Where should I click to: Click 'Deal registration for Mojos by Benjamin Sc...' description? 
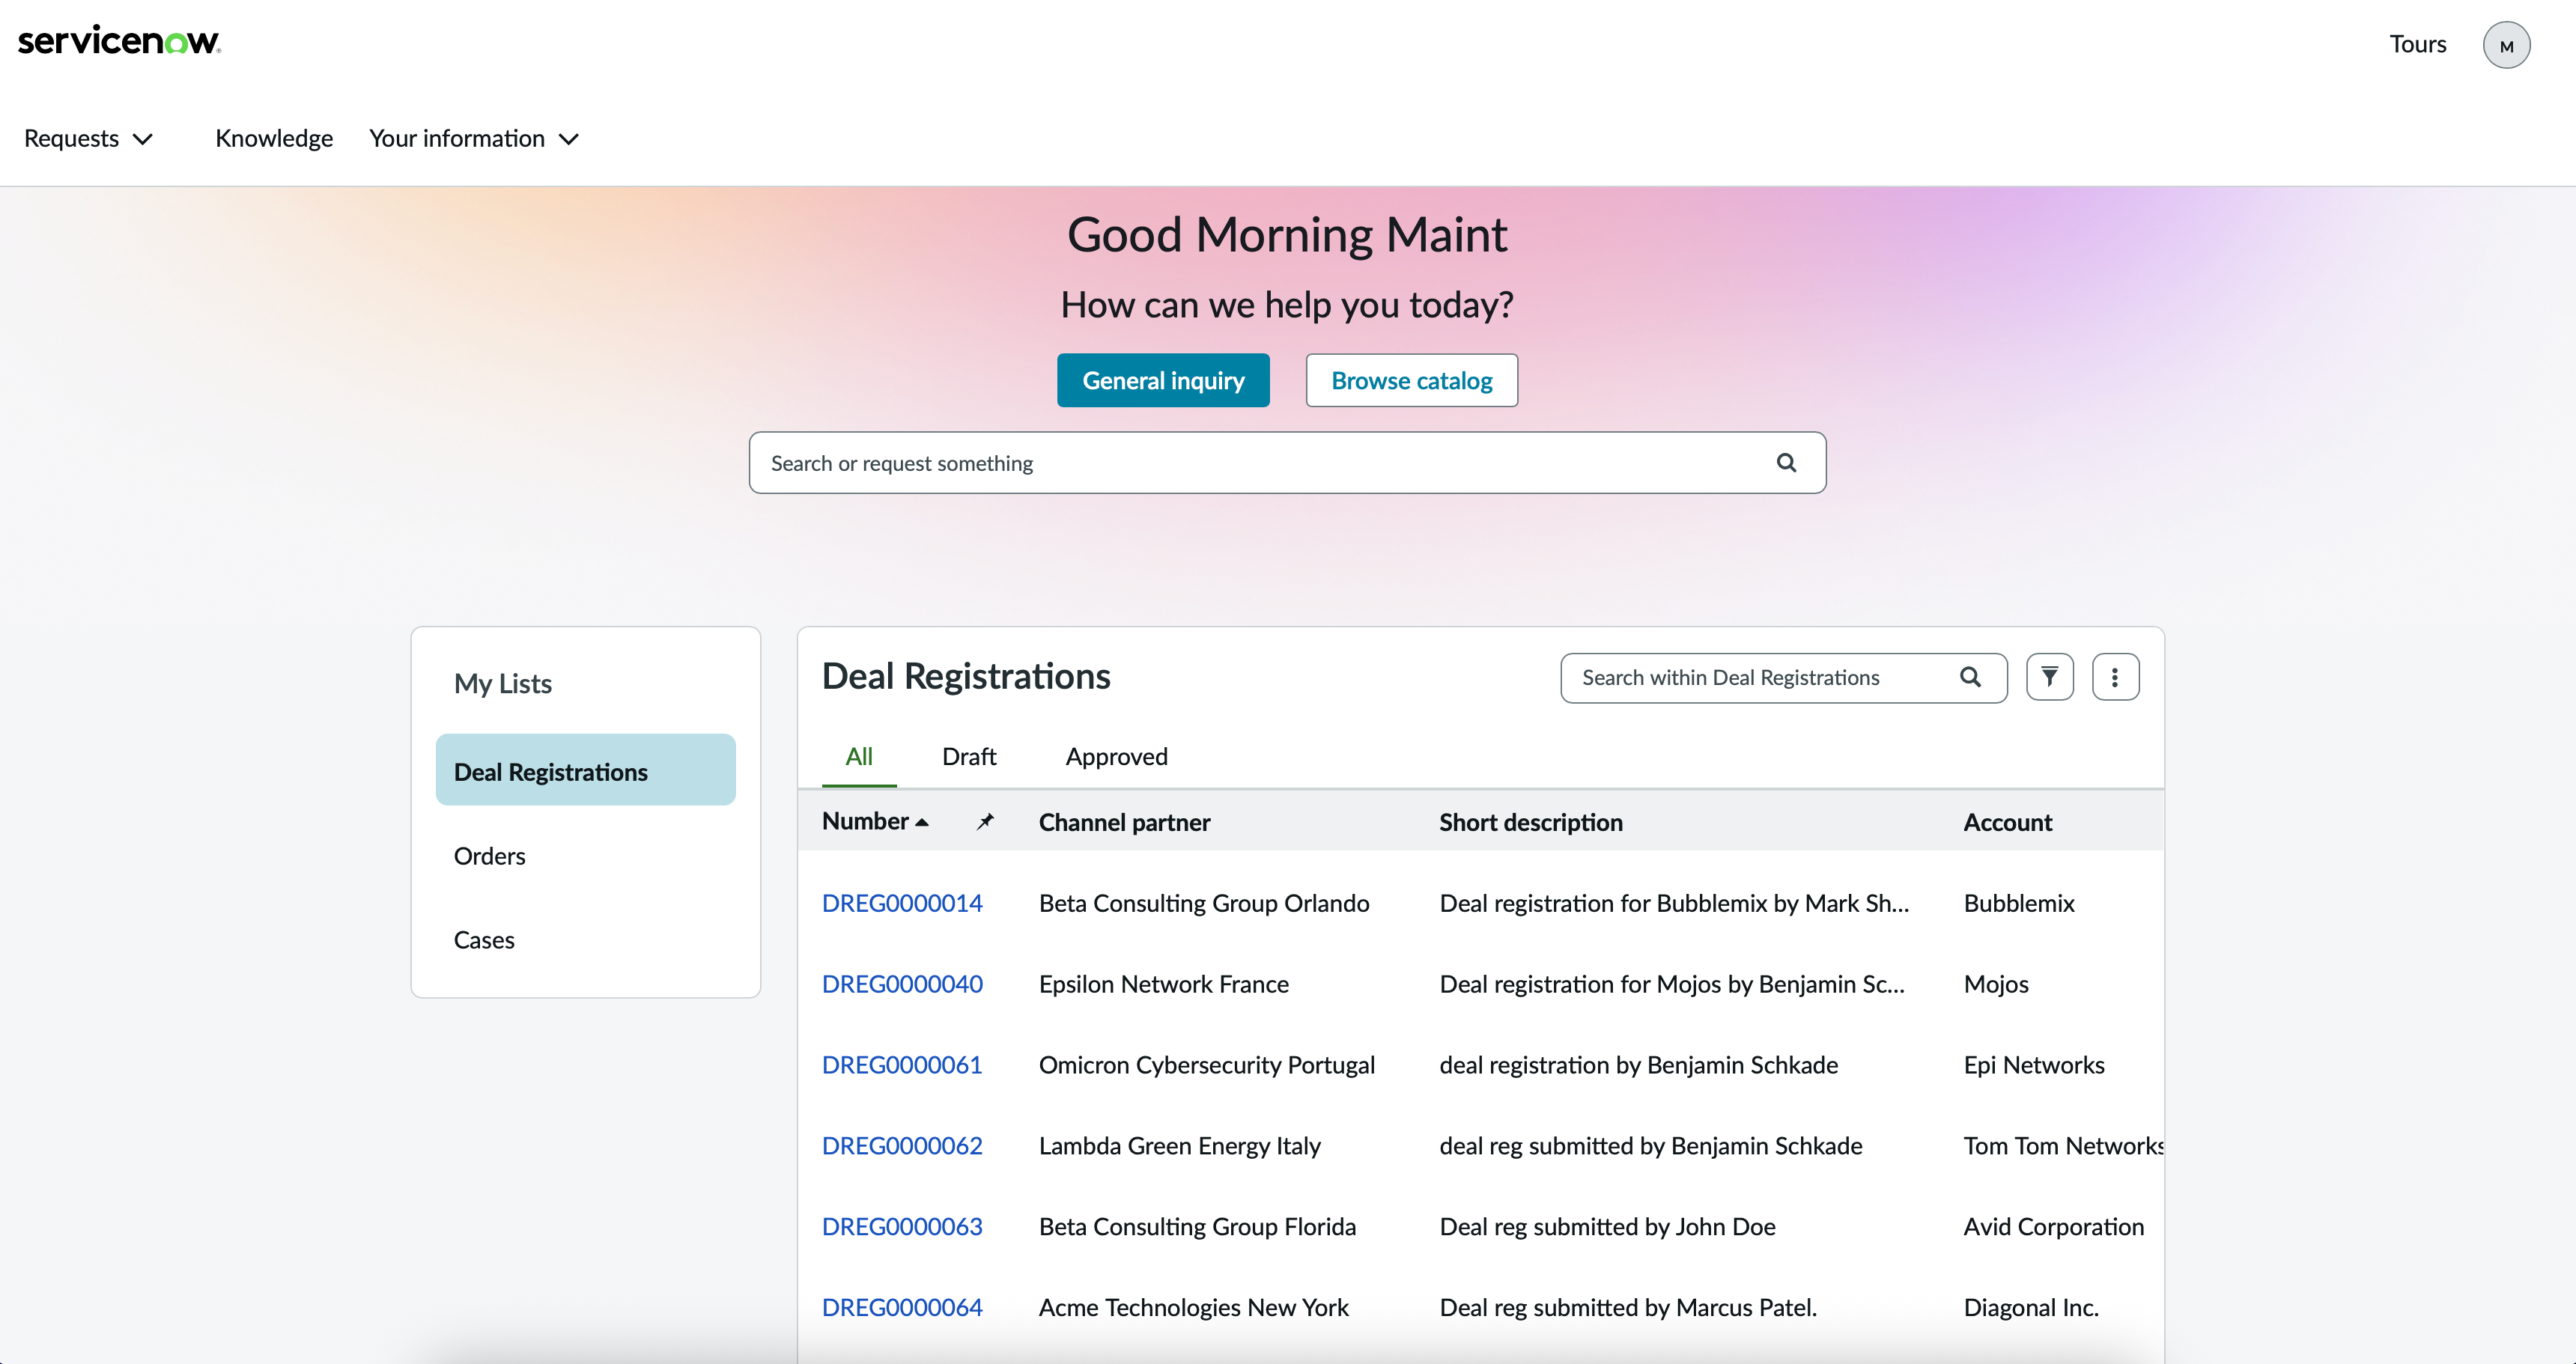point(1672,984)
